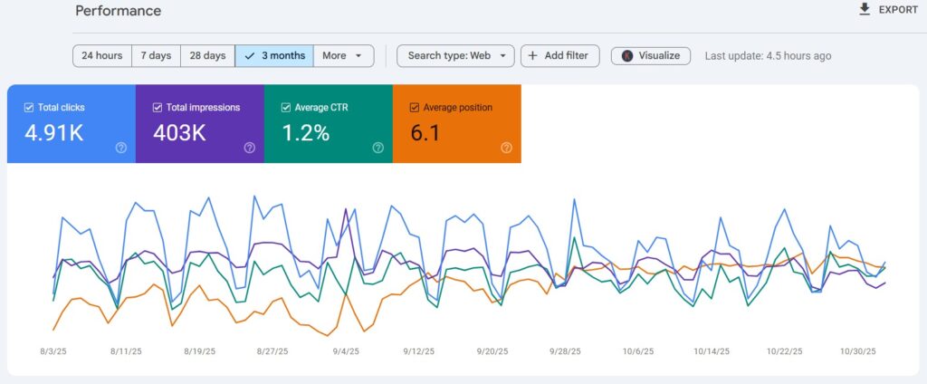
Task: Click the 9/4/25 date on chart axis
Action: [x=345, y=350]
